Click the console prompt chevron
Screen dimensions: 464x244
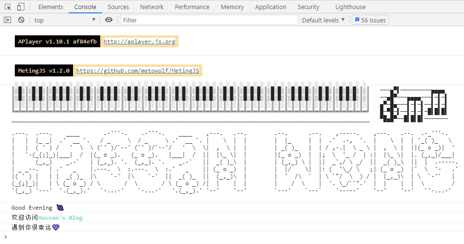click(x=6, y=236)
